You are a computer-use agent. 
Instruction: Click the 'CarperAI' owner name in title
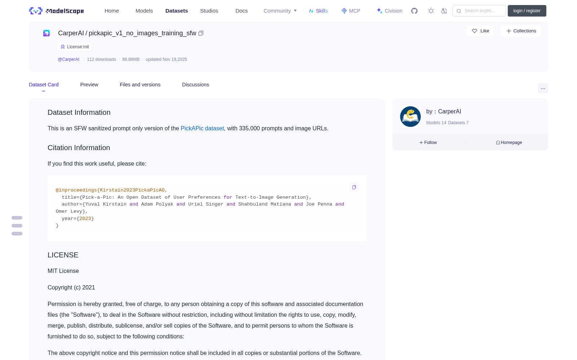(71, 33)
